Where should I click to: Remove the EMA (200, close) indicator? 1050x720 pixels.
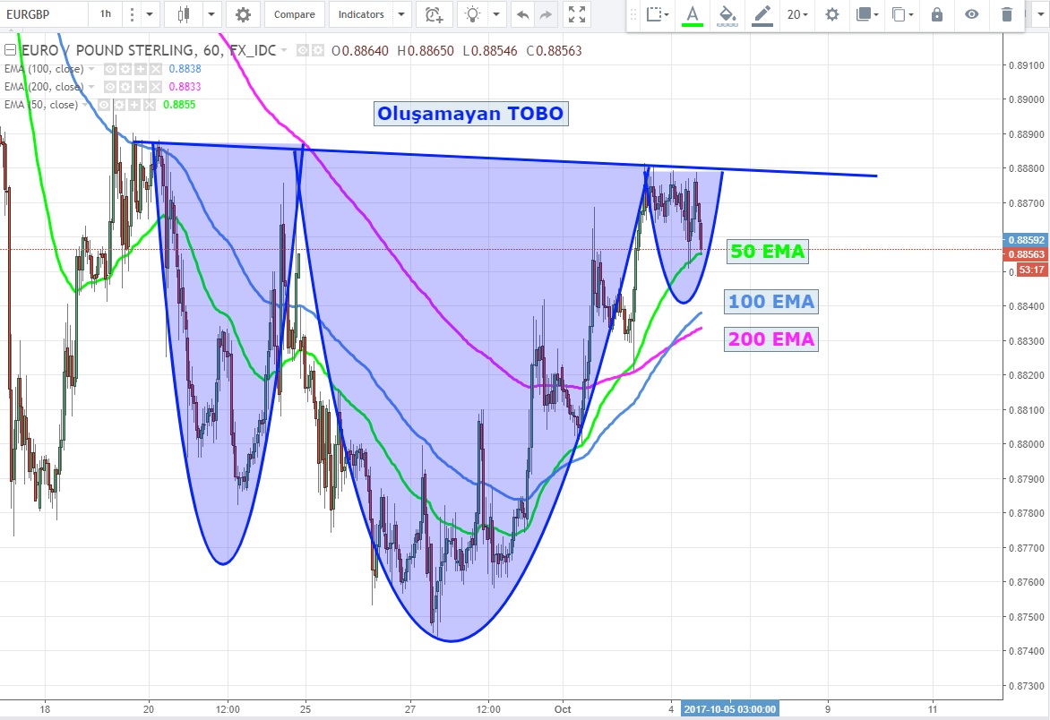[156, 87]
